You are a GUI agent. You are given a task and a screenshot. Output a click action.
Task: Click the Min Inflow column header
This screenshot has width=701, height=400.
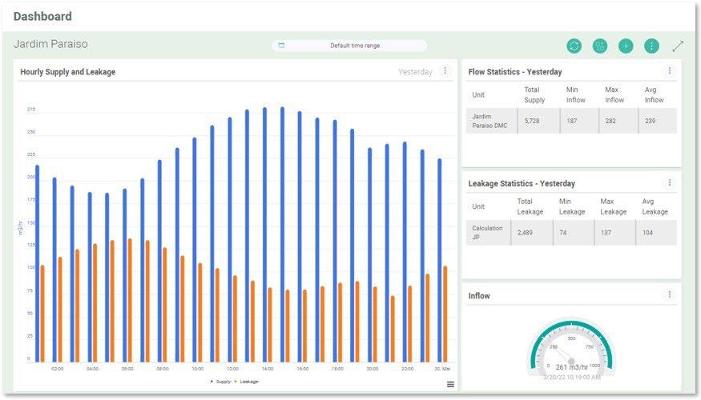pos(575,94)
